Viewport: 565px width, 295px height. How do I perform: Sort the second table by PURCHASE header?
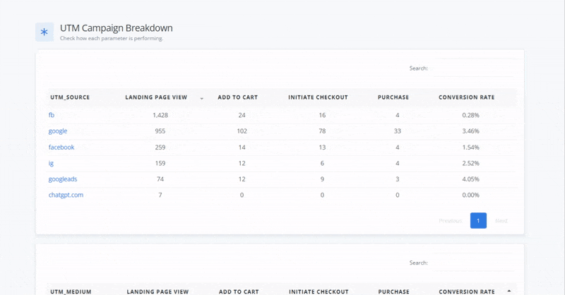(394, 291)
